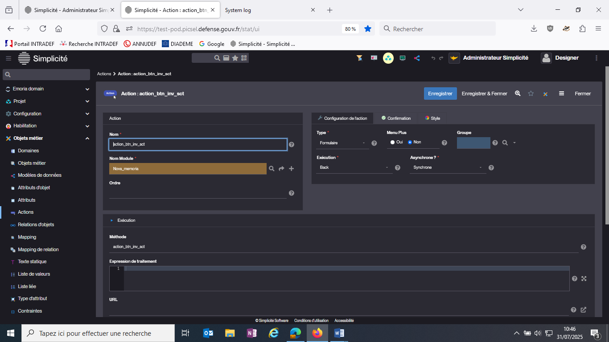Viewport: 609px width, 342px height.
Task: Toggle the favorite star in form toolbar
Action: click(531, 94)
